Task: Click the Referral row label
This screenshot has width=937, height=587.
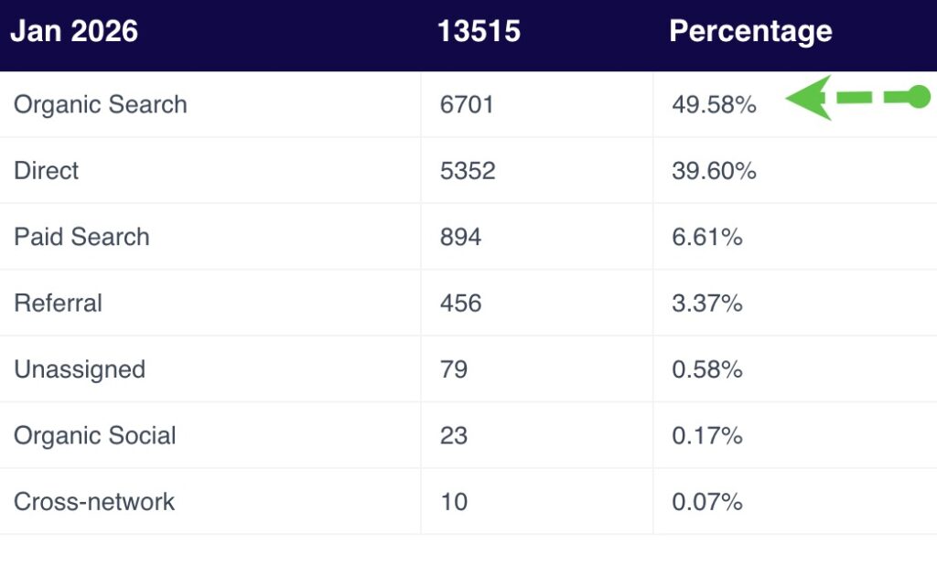Action: point(59,304)
